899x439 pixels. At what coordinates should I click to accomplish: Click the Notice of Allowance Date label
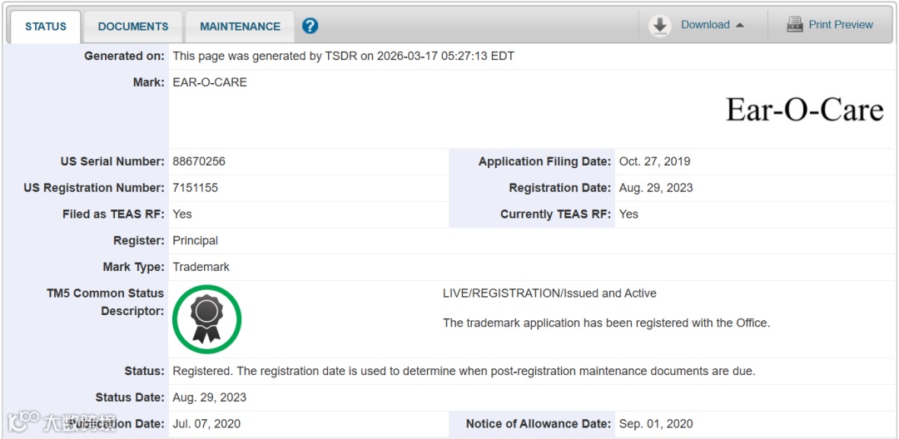(539, 423)
